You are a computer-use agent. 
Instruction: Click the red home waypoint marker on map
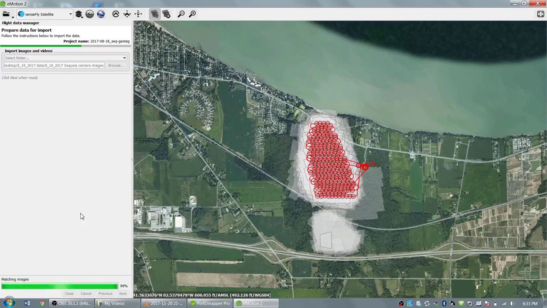364,167
